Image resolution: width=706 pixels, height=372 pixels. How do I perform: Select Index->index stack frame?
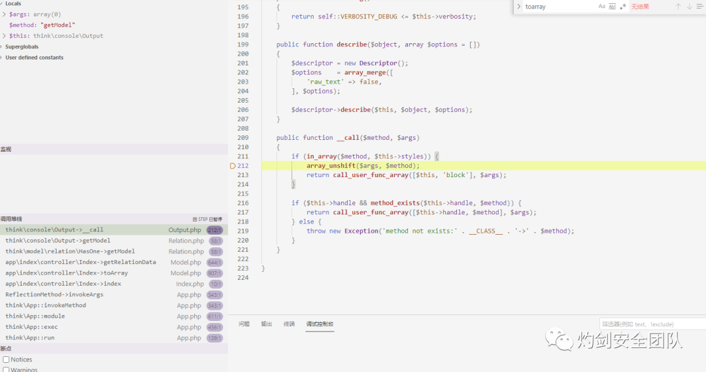[114, 284]
